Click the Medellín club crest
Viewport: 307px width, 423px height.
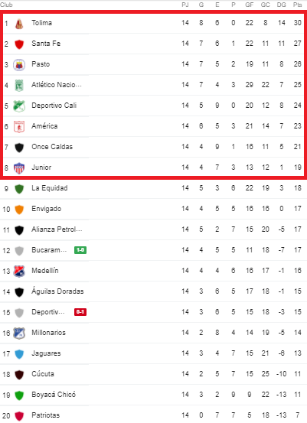pyautogui.click(x=19, y=272)
